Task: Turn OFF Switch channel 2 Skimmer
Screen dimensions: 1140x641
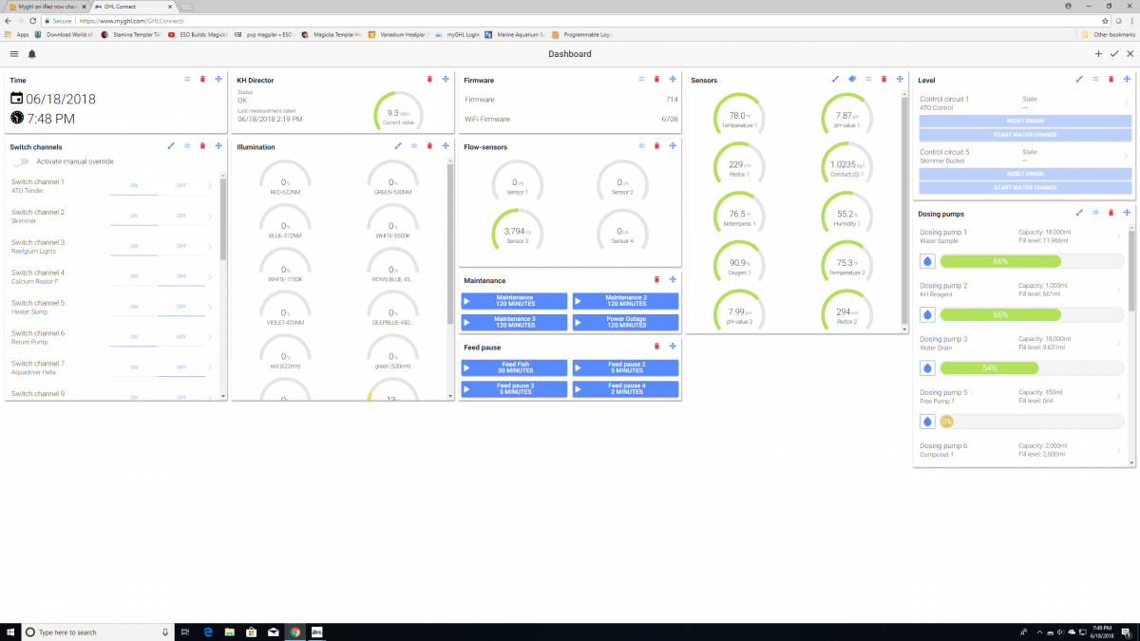Action: tap(181, 217)
